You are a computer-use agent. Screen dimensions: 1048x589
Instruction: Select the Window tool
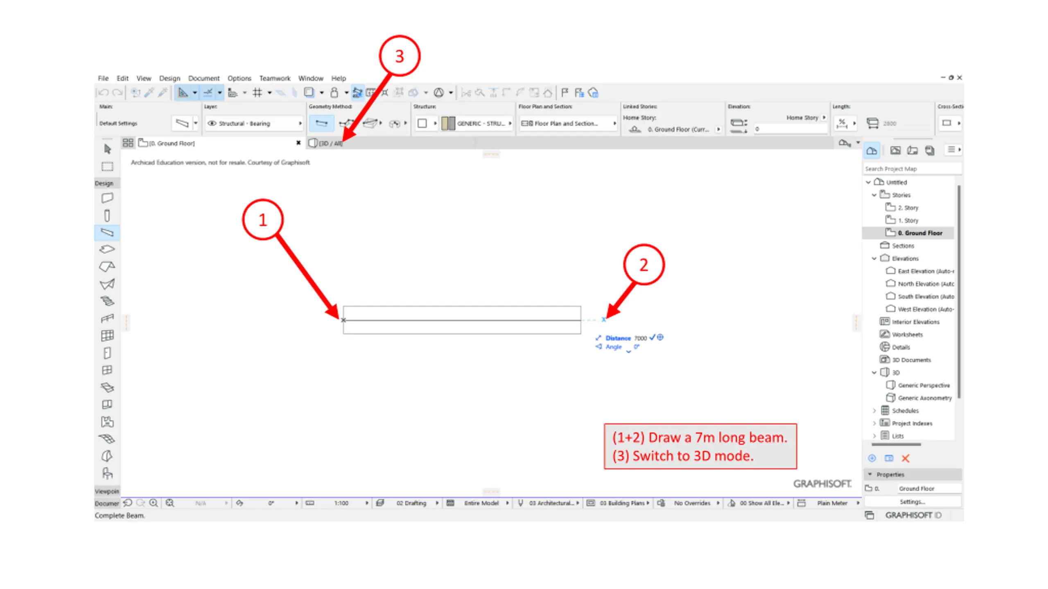coord(107,370)
